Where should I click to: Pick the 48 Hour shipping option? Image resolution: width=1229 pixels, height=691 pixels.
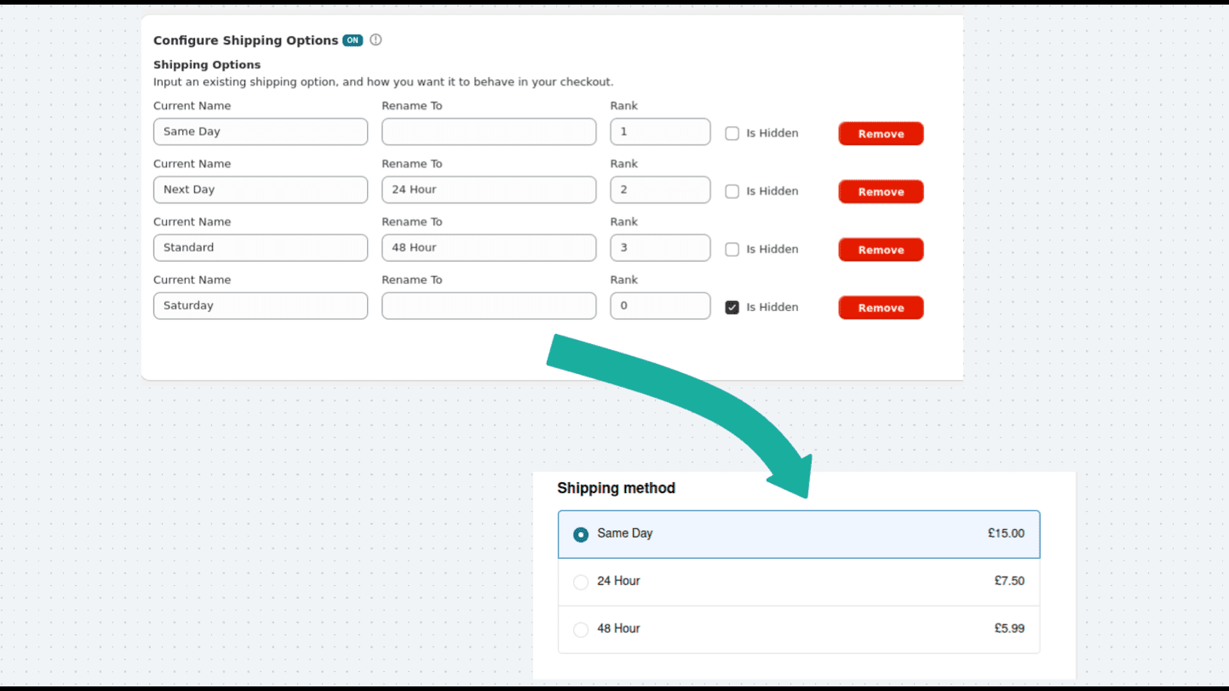(581, 629)
